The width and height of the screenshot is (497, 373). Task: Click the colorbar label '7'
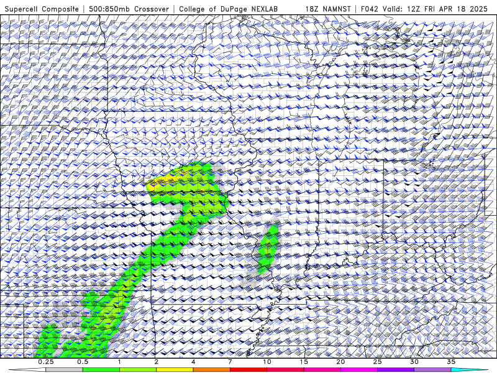point(230,362)
